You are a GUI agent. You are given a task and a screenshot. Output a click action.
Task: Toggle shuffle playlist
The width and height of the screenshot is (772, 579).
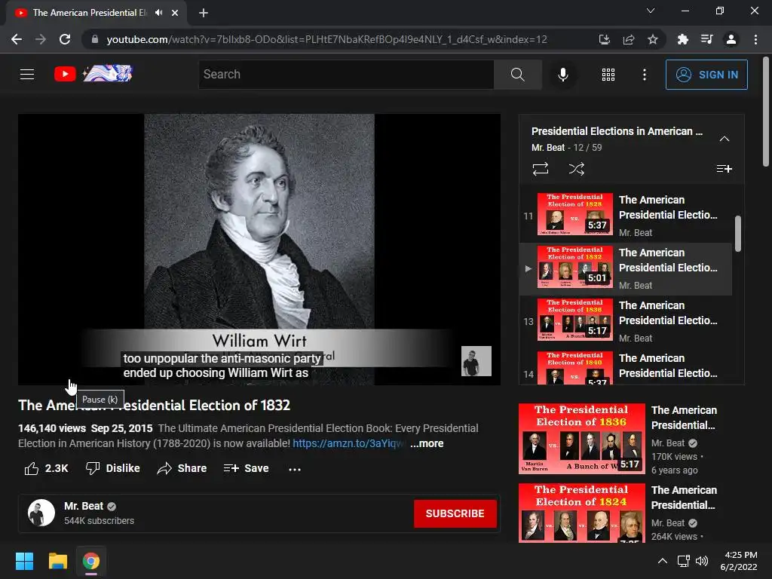(577, 169)
